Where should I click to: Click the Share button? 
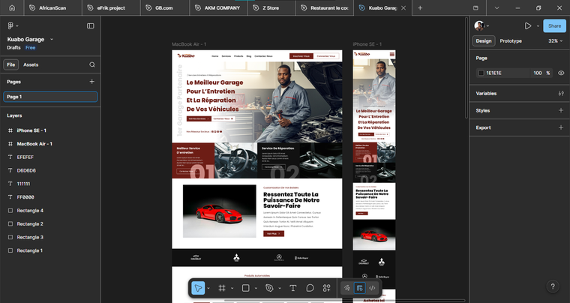pyautogui.click(x=554, y=25)
